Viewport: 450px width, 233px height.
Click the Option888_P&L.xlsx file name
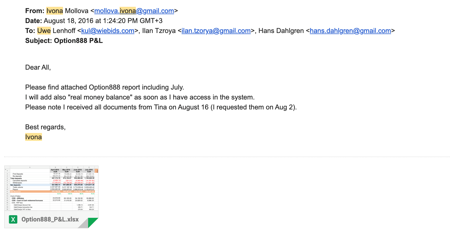(50, 219)
